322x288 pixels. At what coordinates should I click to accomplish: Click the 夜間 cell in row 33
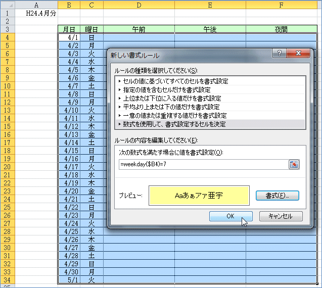[282, 272]
